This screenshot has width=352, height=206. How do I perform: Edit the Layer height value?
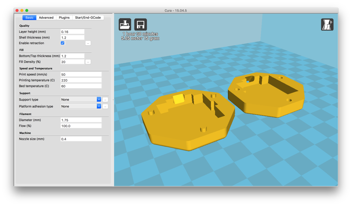[72, 31]
